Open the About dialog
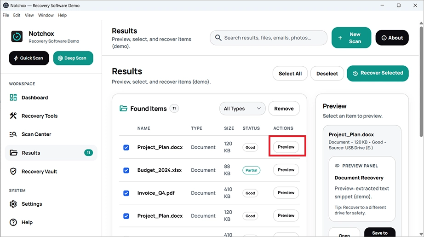Image resolution: width=424 pixels, height=237 pixels. (392, 38)
